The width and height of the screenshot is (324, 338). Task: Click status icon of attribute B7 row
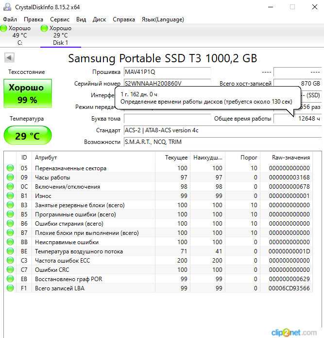10,232
